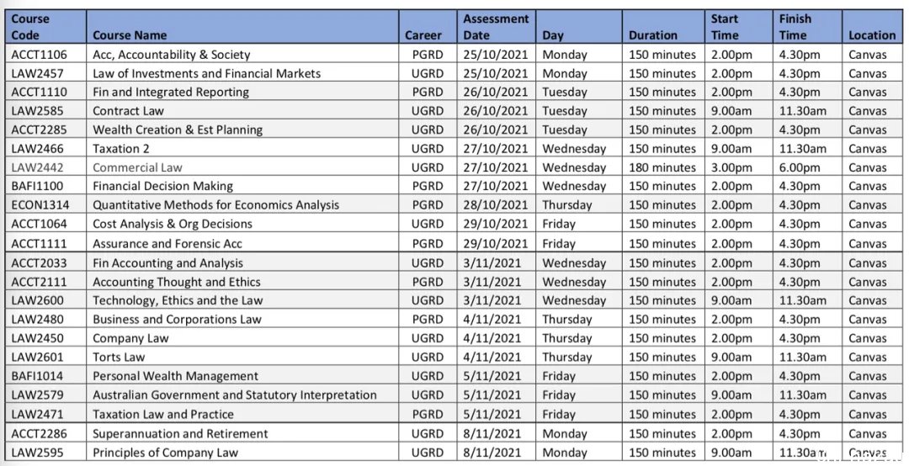Click the Assessment Date column header
The width and height of the screenshot is (909, 466).
[x=496, y=27]
